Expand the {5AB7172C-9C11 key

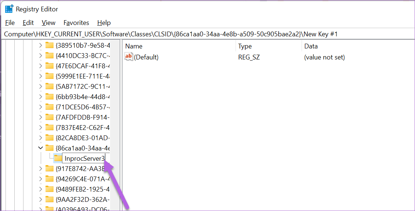(x=40, y=86)
